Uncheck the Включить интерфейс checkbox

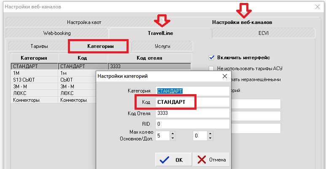click(211, 58)
